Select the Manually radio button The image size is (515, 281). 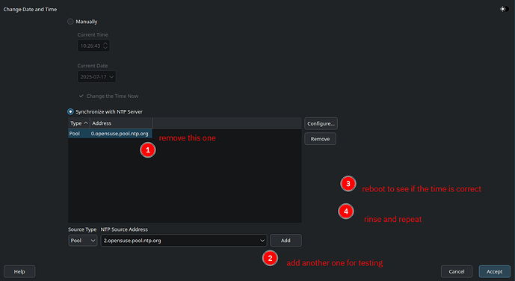click(x=70, y=22)
